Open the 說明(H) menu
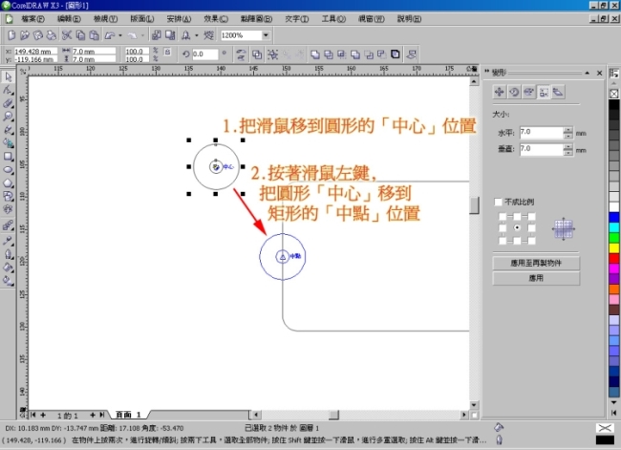The image size is (621, 450). point(409,18)
